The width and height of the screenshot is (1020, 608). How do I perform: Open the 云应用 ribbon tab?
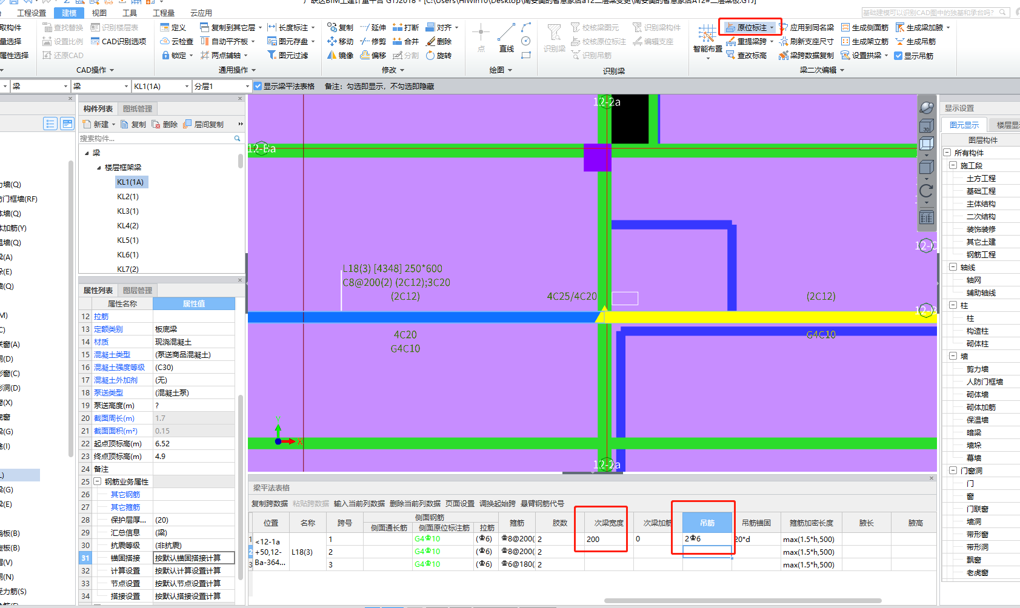click(x=201, y=13)
